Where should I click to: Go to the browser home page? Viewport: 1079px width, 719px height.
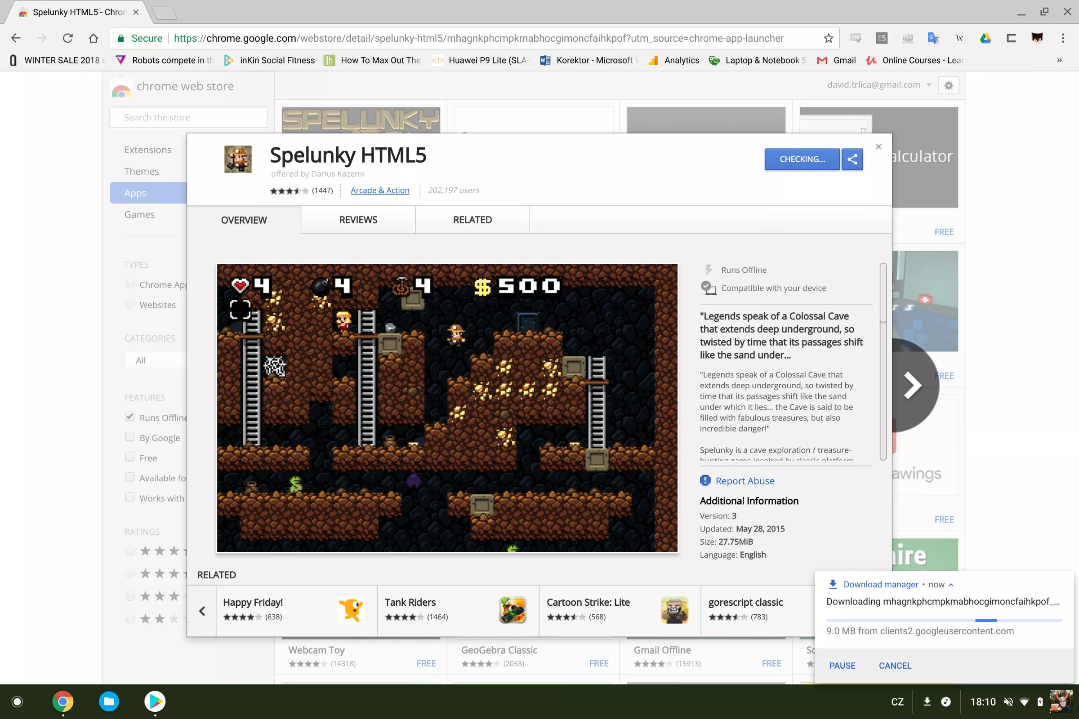[94, 38]
